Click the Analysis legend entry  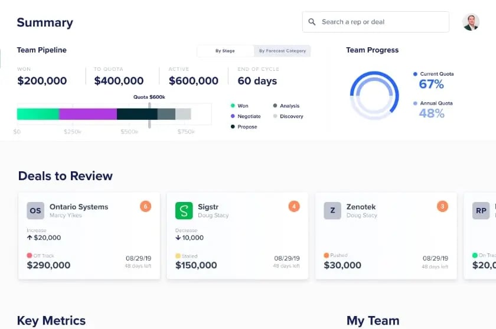click(286, 106)
